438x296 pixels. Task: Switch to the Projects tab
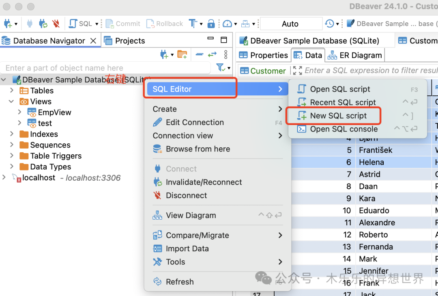click(125, 41)
